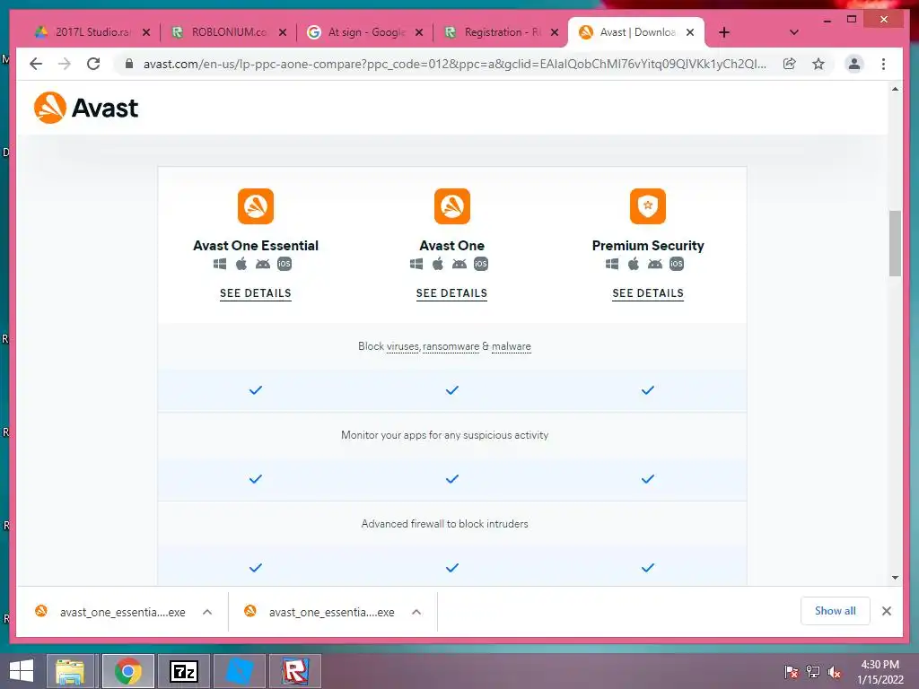
Task: Click Show all downloads button
Action: click(836, 611)
